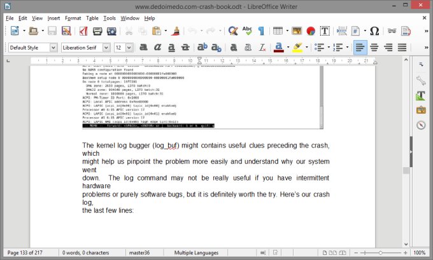433x260 pixels.
Task: Open the New document dropdown arrow
Action: tap(24, 31)
